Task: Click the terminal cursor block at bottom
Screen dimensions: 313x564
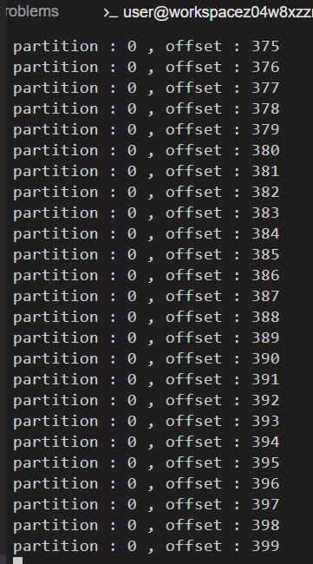Action: click(x=18, y=561)
